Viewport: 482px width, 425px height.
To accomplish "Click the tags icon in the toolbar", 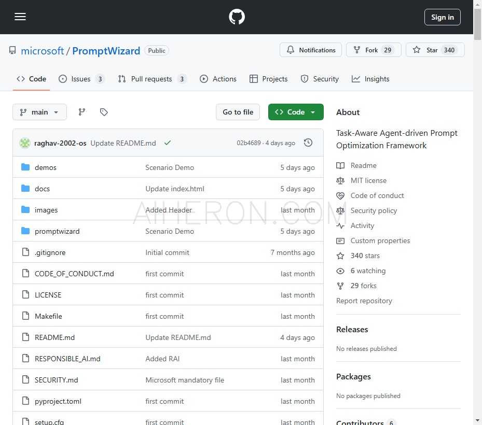I will click(104, 111).
